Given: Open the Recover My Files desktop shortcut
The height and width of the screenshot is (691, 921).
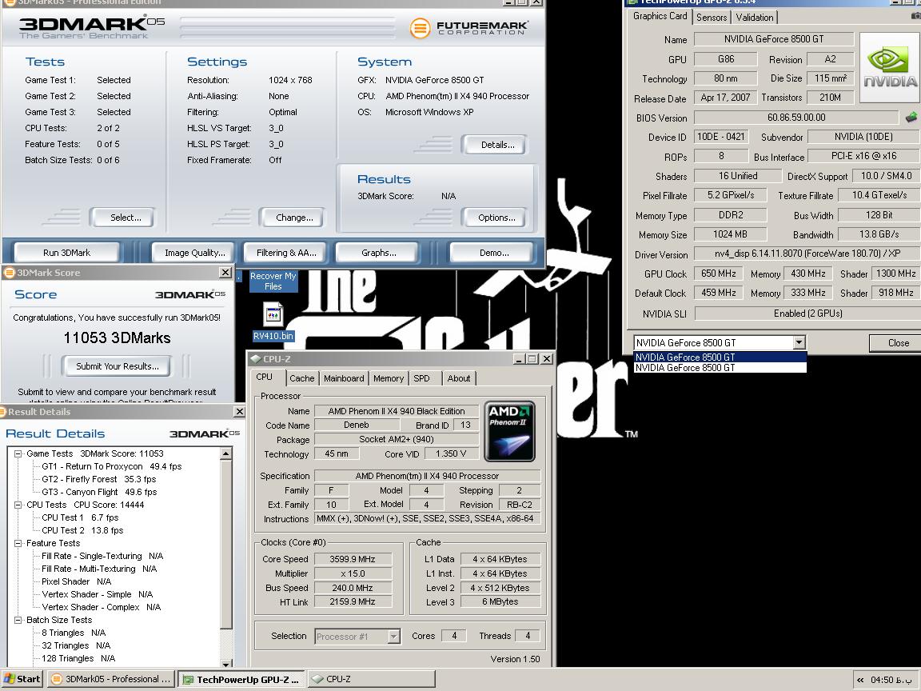Looking at the screenshot, I should click(273, 281).
